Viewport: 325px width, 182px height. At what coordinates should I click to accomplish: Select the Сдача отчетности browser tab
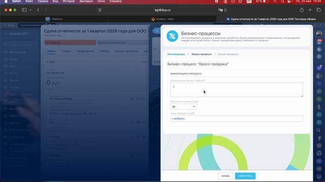(271, 19)
